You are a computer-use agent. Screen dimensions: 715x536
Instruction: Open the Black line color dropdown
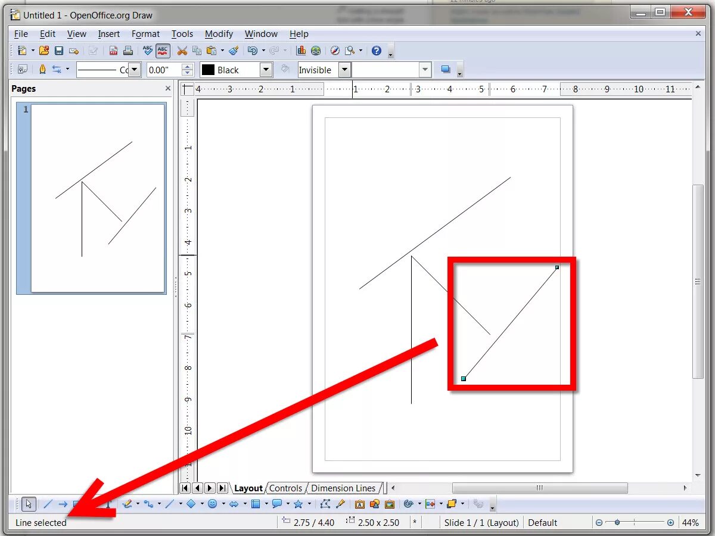pos(266,70)
